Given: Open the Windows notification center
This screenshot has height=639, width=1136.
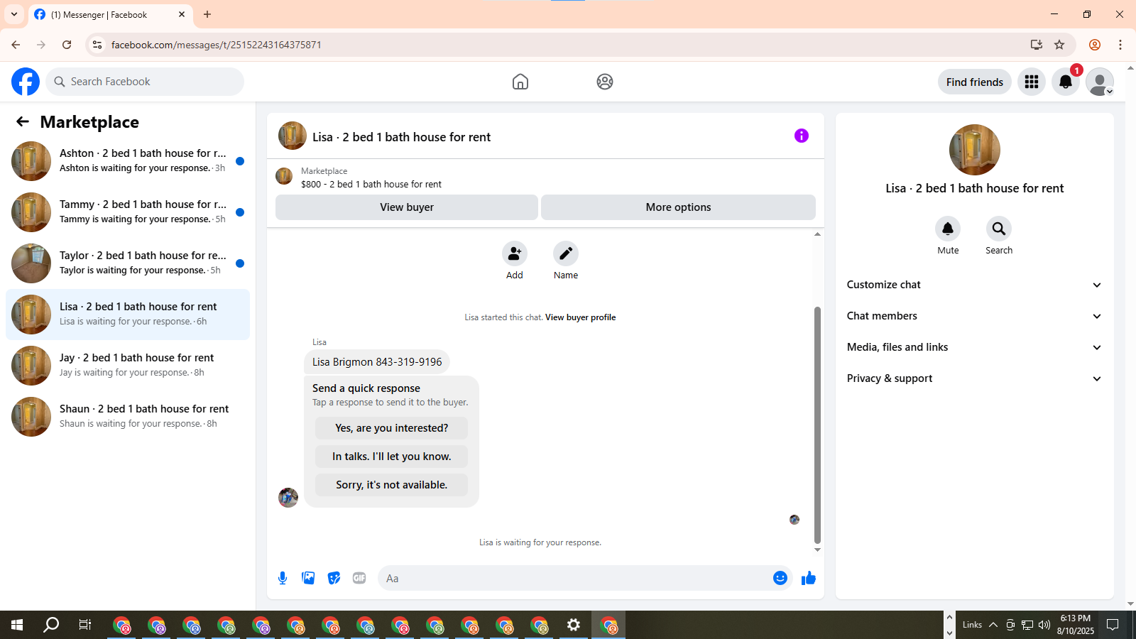Looking at the screenshot, I should click(1113, 625).
